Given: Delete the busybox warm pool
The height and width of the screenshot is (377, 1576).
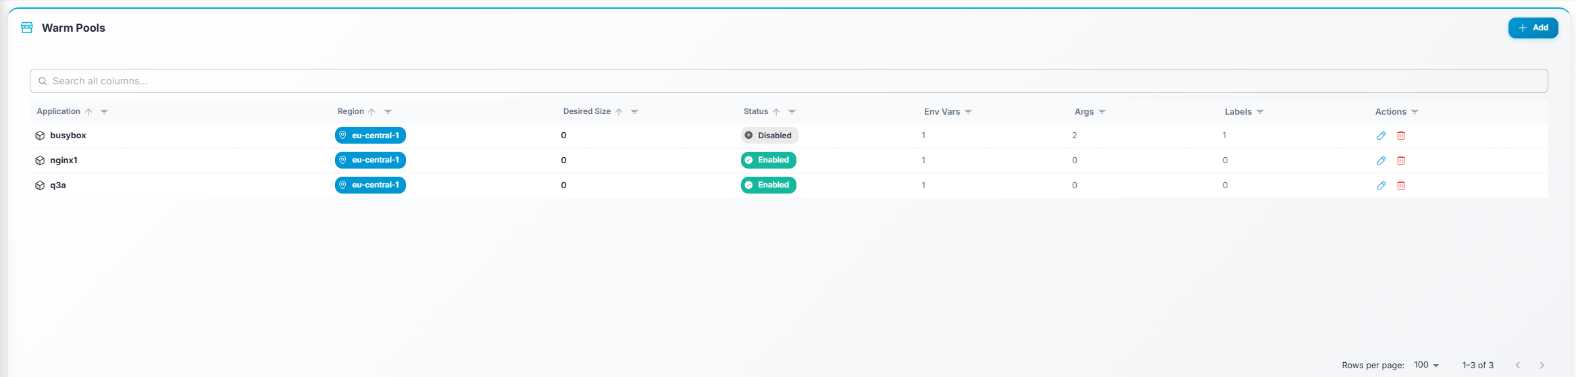Looking at the screenshot, I should click(x=1401, y=136).
